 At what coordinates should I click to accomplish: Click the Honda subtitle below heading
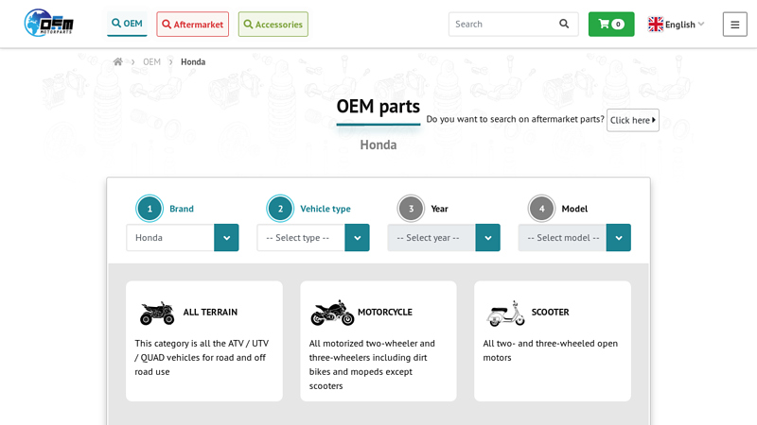click(x=378, y=145)
